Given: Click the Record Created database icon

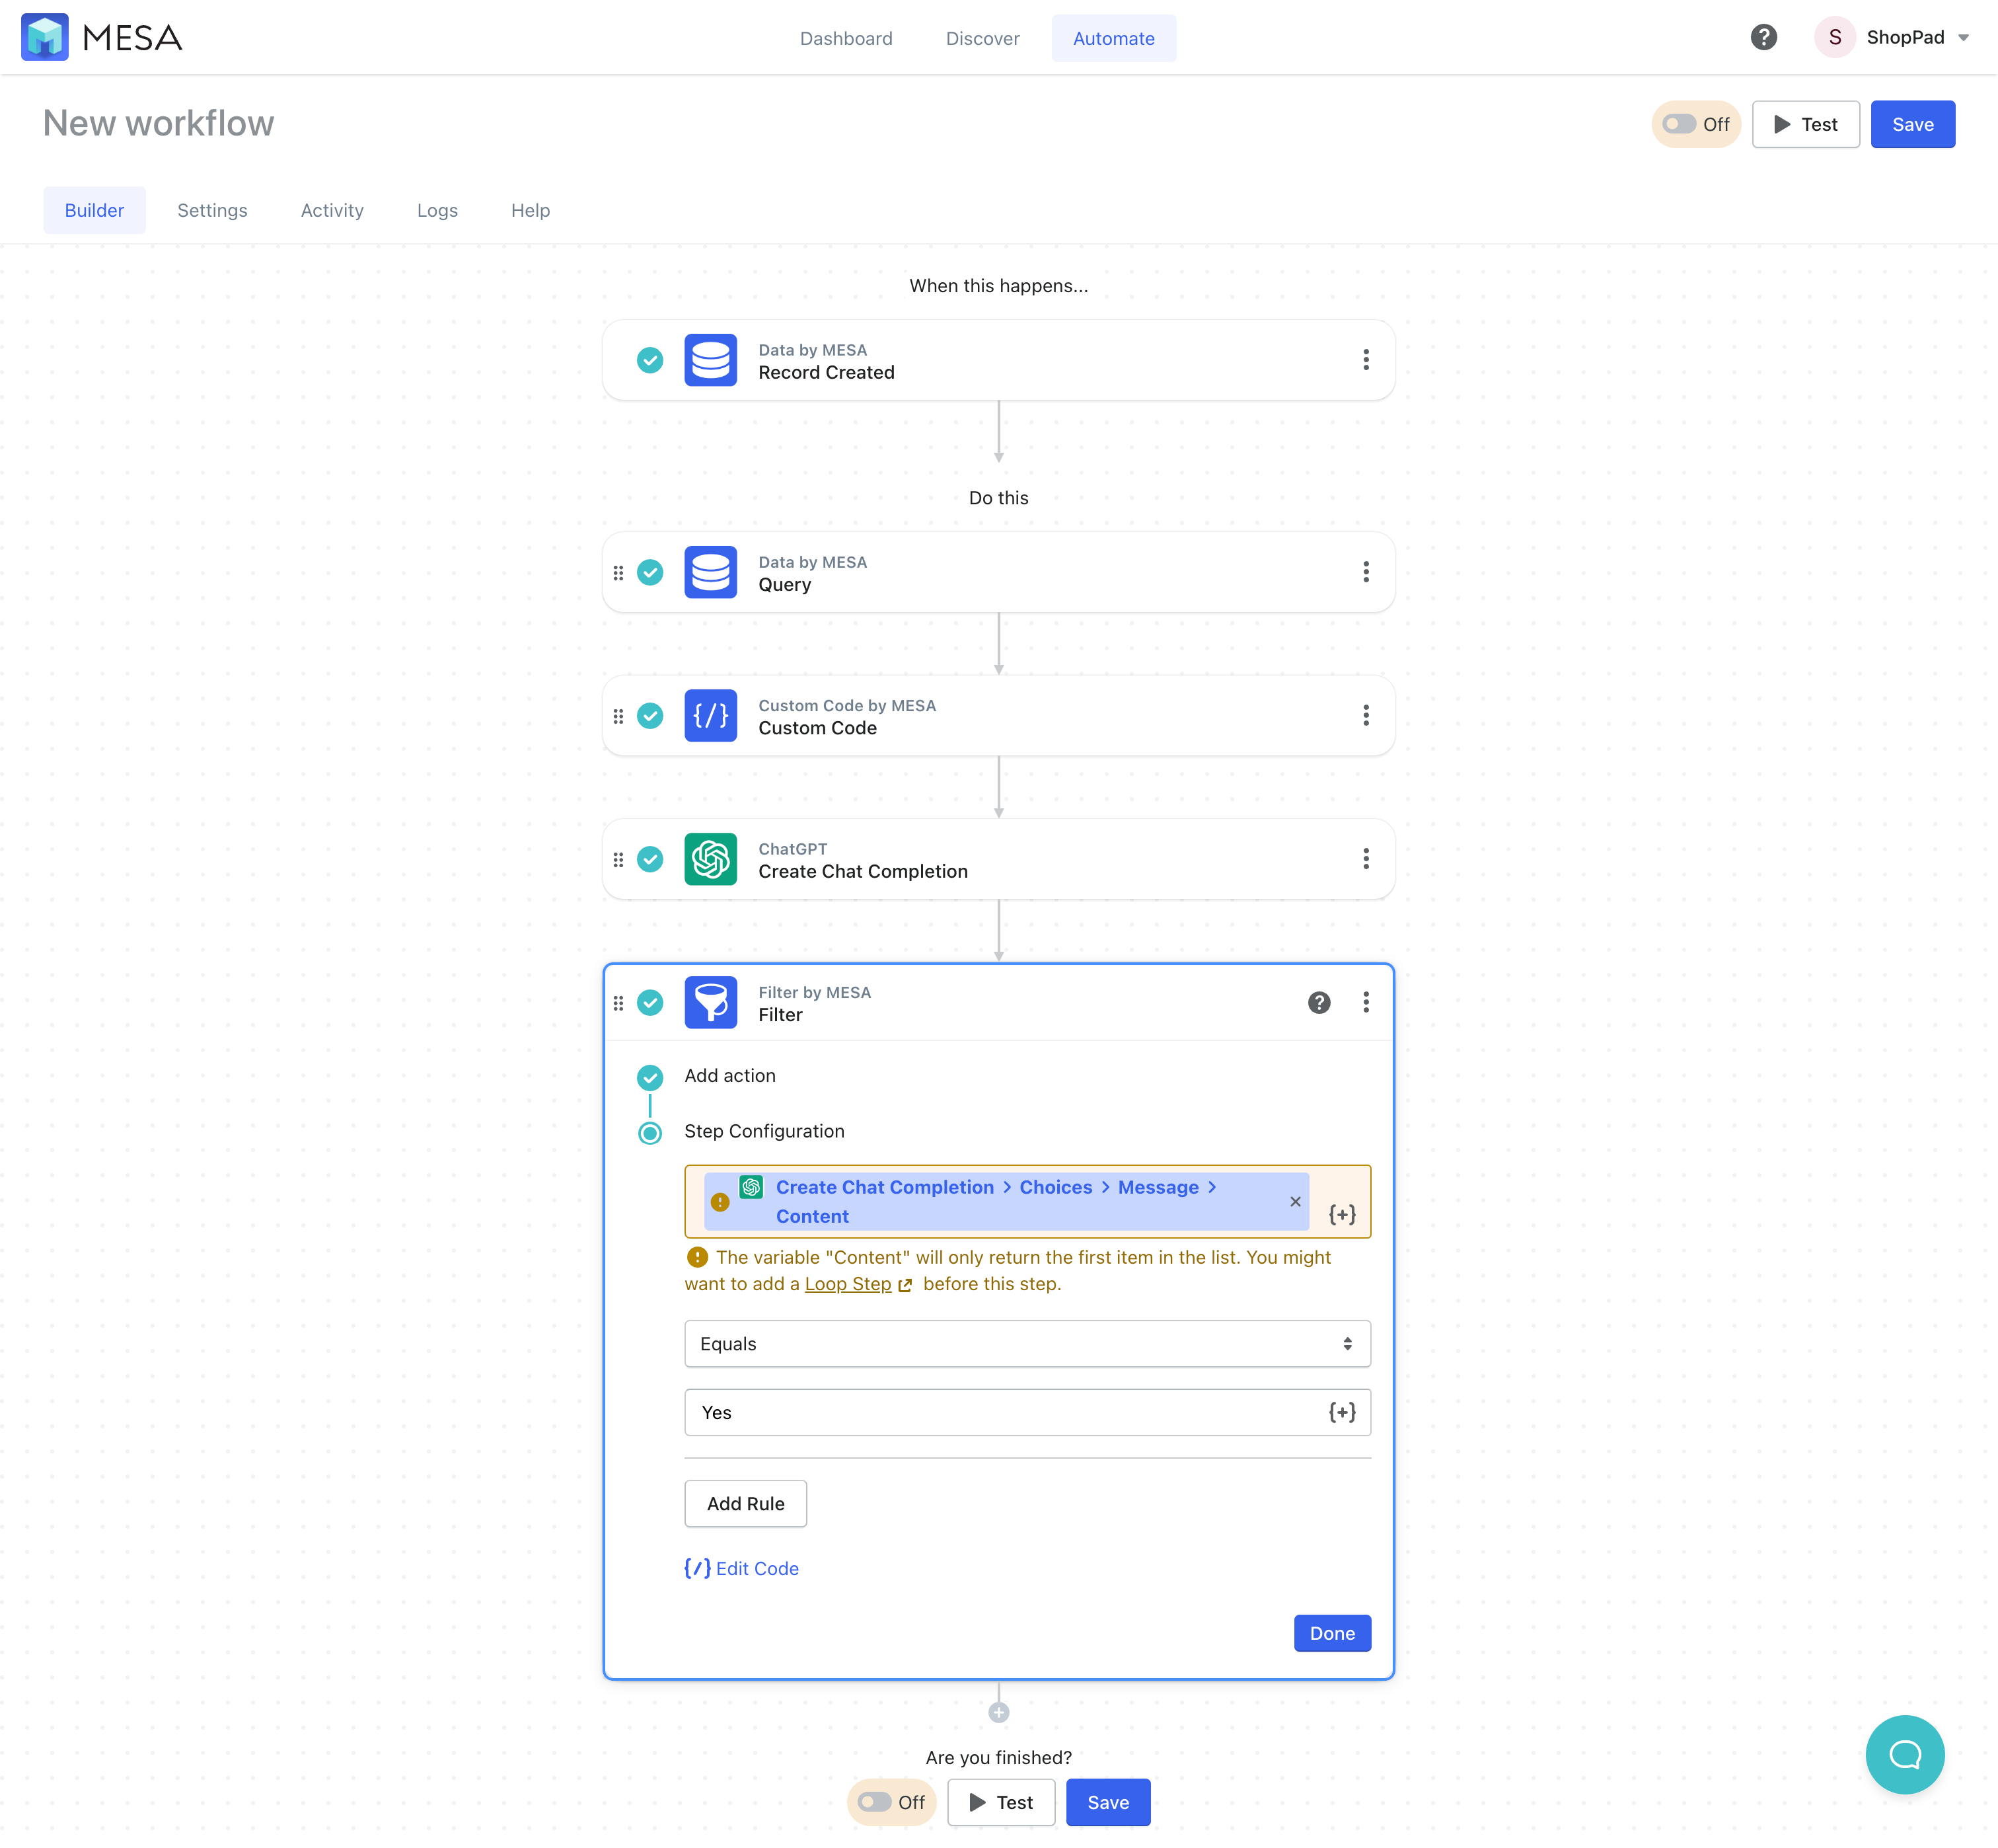Looking at the screenshot, I should 711,360.
